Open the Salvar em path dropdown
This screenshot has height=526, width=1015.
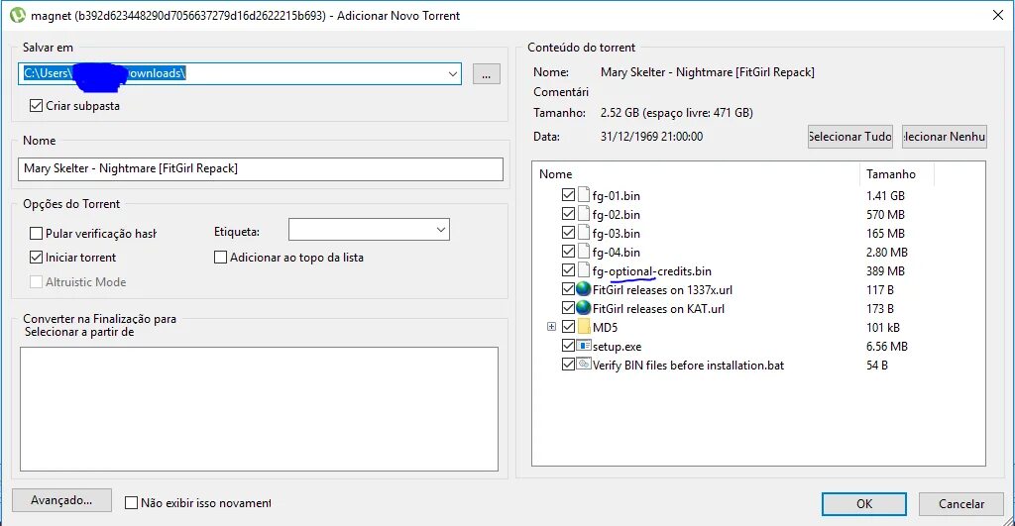(452, 73)
